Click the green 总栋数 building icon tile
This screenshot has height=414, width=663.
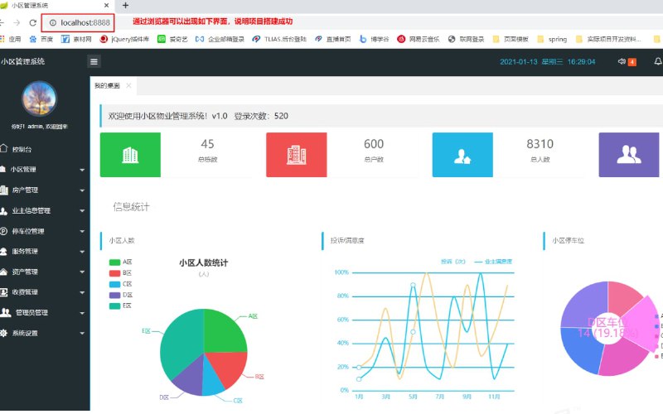tap(130, 155)
